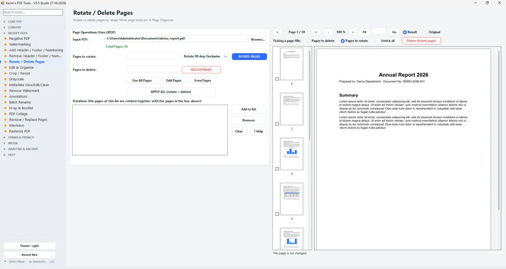Expand the ANALYSIS & ARCHIVE category
Viewport: 506px width, 269px height.
pyautogui.click(x=23, y=149)
